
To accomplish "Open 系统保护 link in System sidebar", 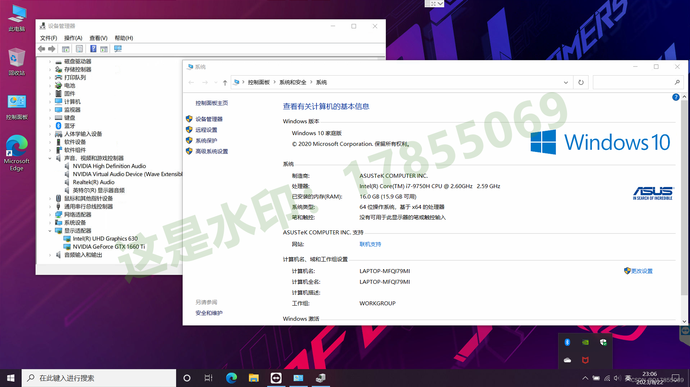I will click(x=206, y=141).
